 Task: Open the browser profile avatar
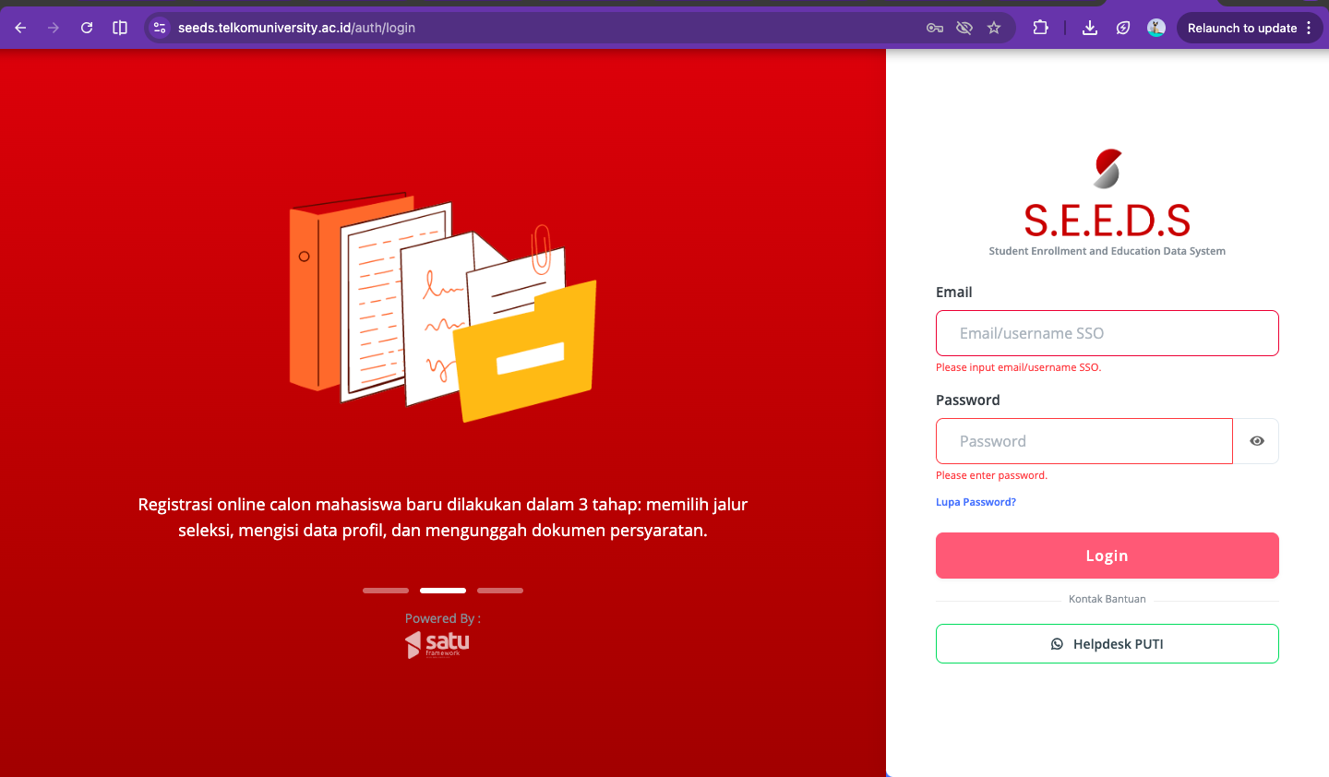point(1156,28)
